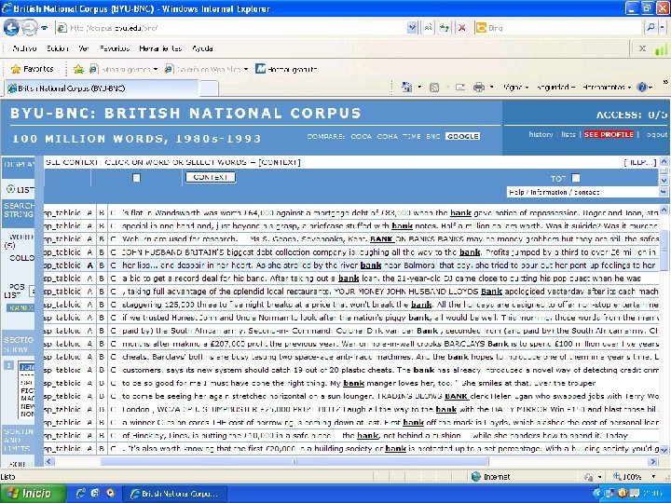
Task: Open the [HELP...] link
Action: click(640, 162)
